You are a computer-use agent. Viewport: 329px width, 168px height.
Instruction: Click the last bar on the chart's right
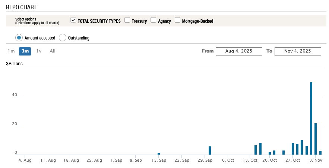(x=320, y=152)
